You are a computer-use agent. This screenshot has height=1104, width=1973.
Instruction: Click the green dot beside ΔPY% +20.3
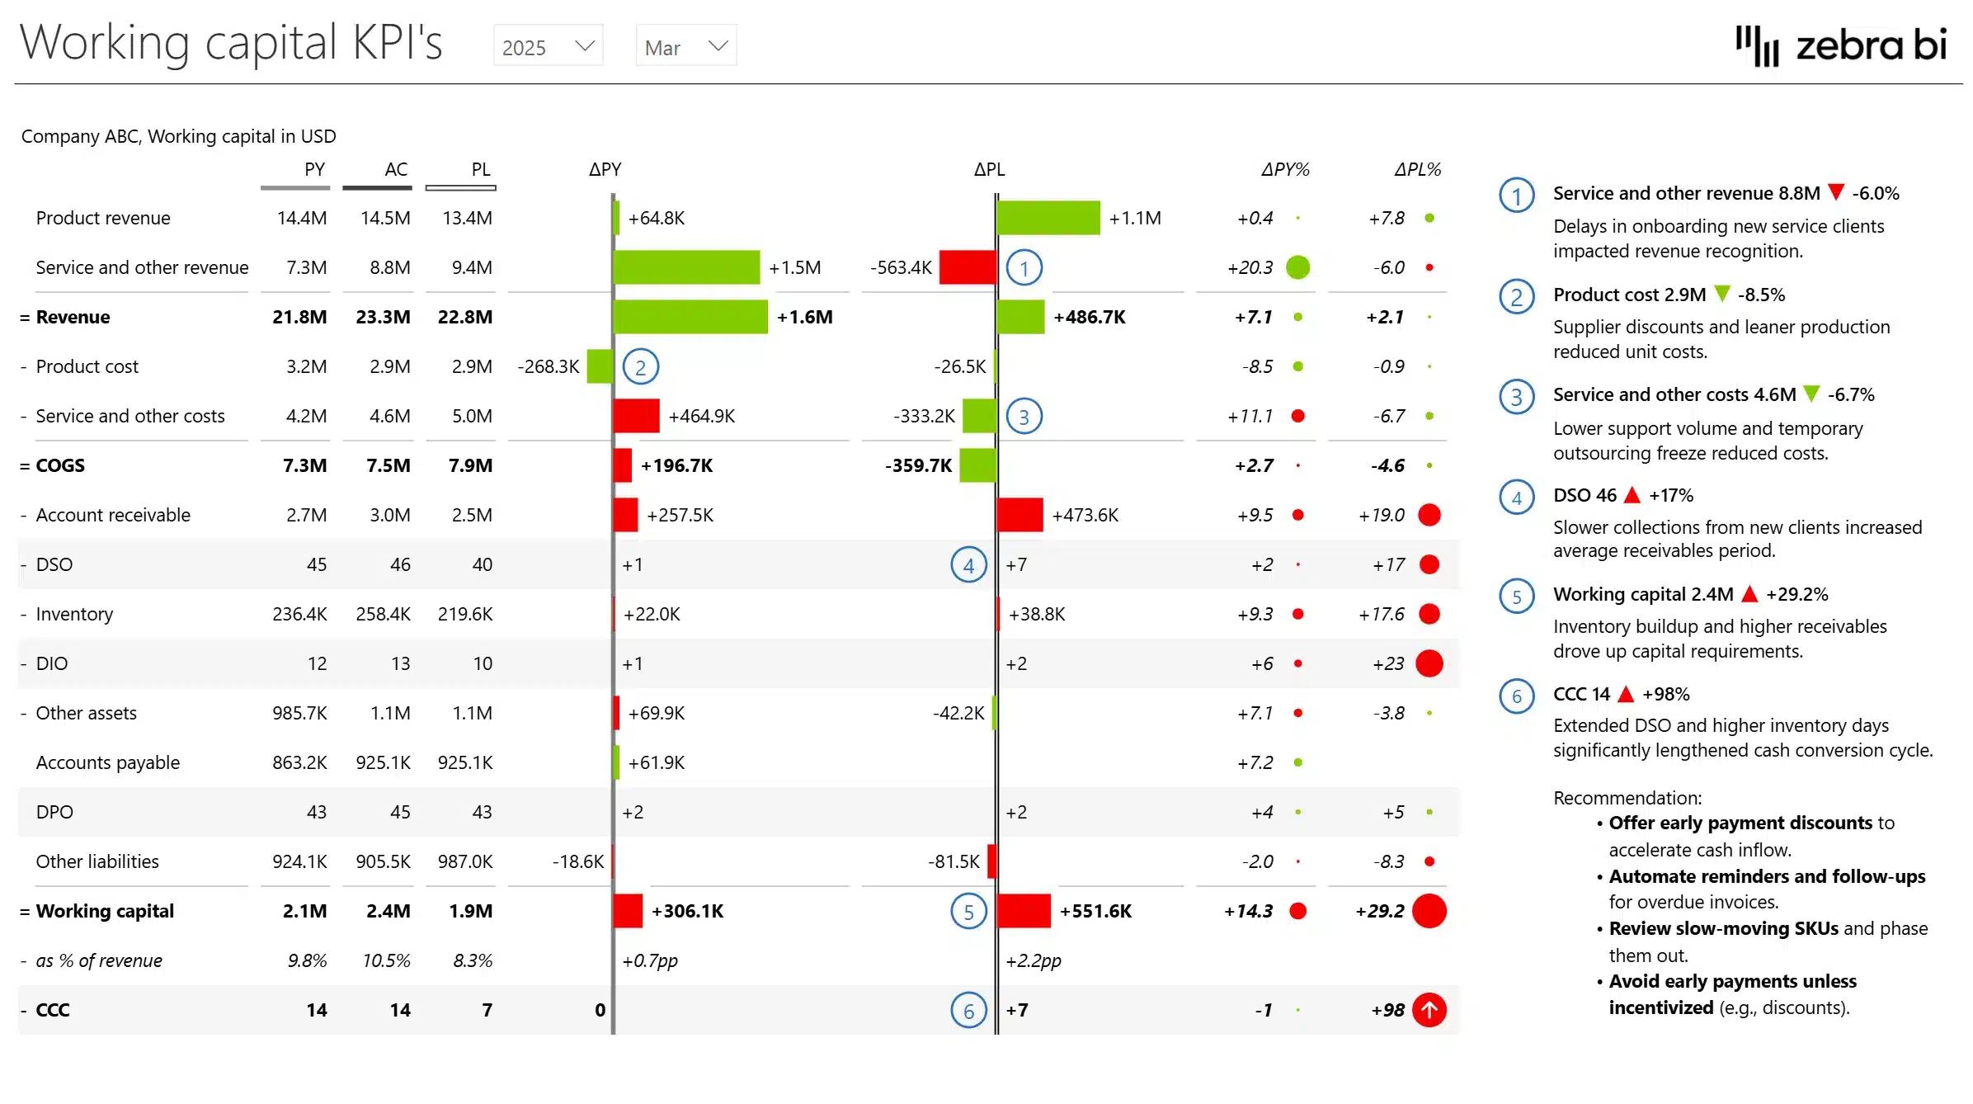tap(1297, 267)
